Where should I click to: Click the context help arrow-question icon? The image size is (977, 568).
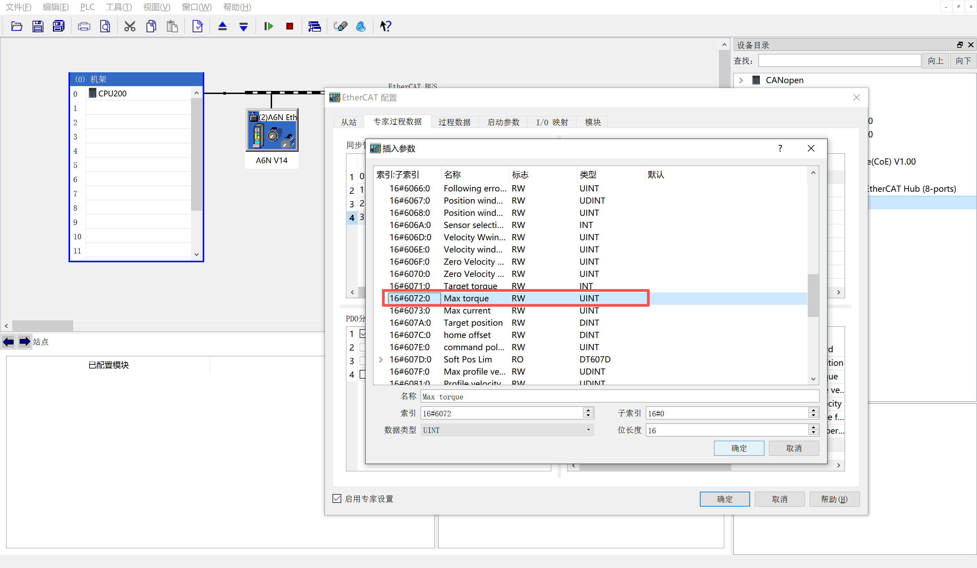385,26
